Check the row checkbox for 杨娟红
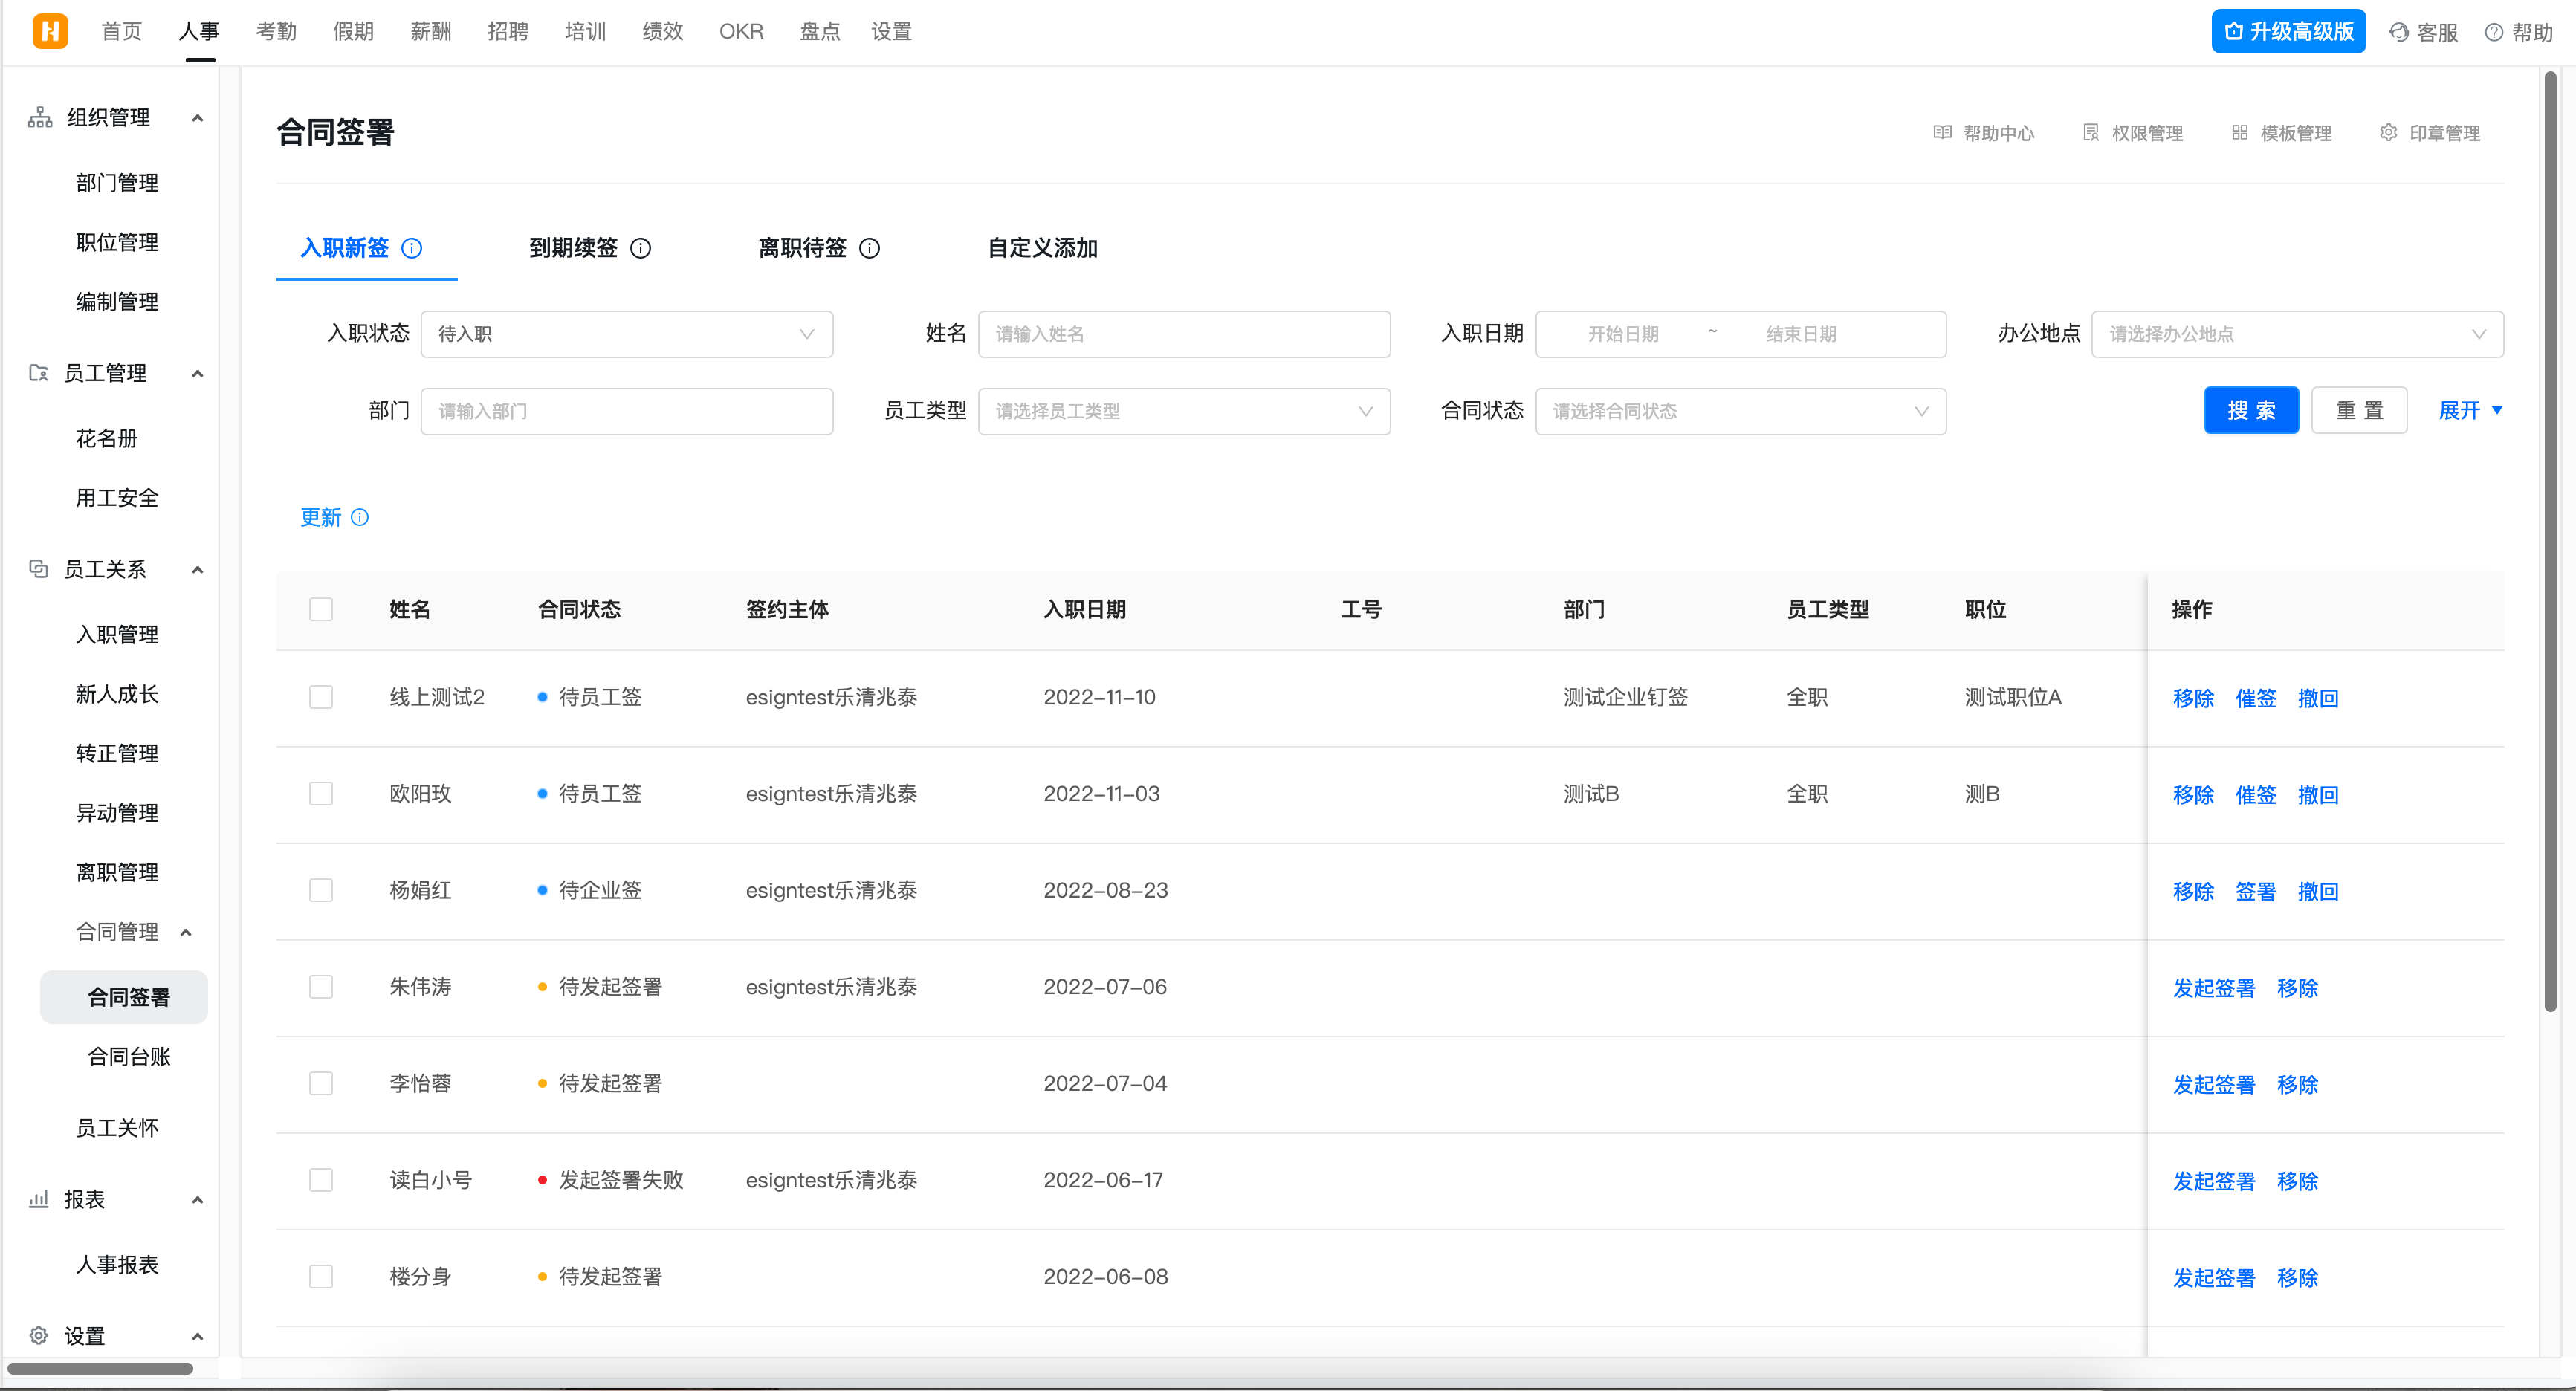The image size is (2576, 1391). point(321,890)
